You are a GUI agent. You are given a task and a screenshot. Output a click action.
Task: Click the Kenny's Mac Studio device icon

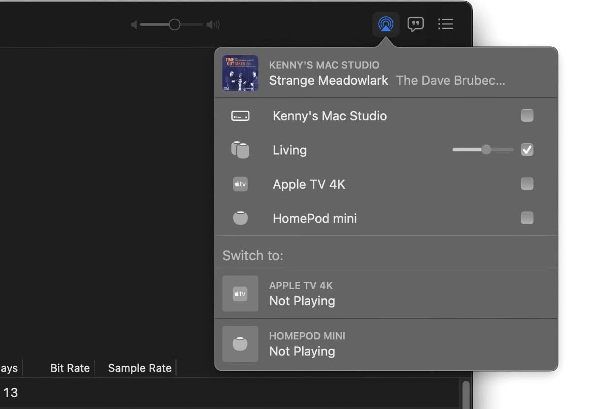(240, 116)
